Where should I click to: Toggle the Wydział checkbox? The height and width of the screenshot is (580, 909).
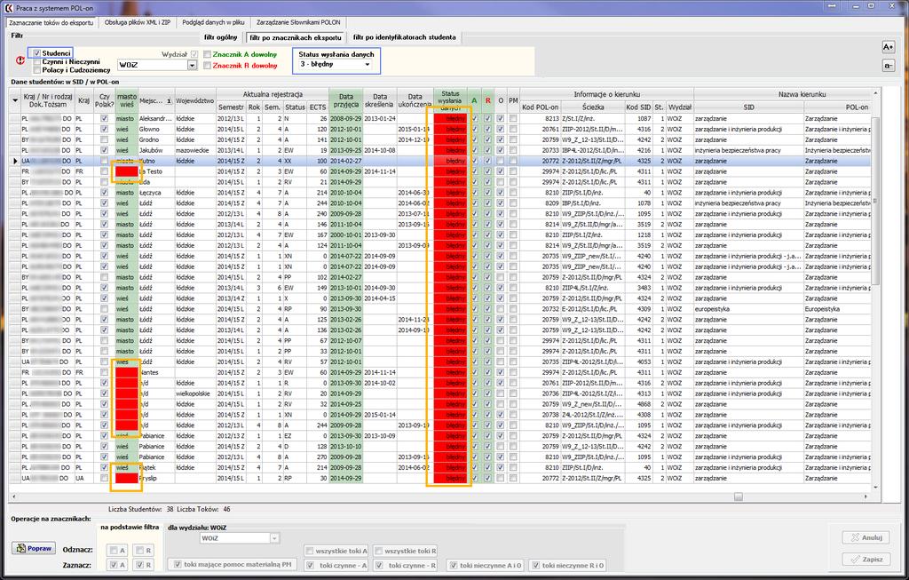tap(194, 54)
